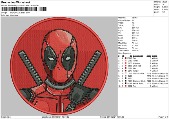The image size is (169, 119).
Task: Click the EndX value "0.00 in"
Action: point(135,38)
